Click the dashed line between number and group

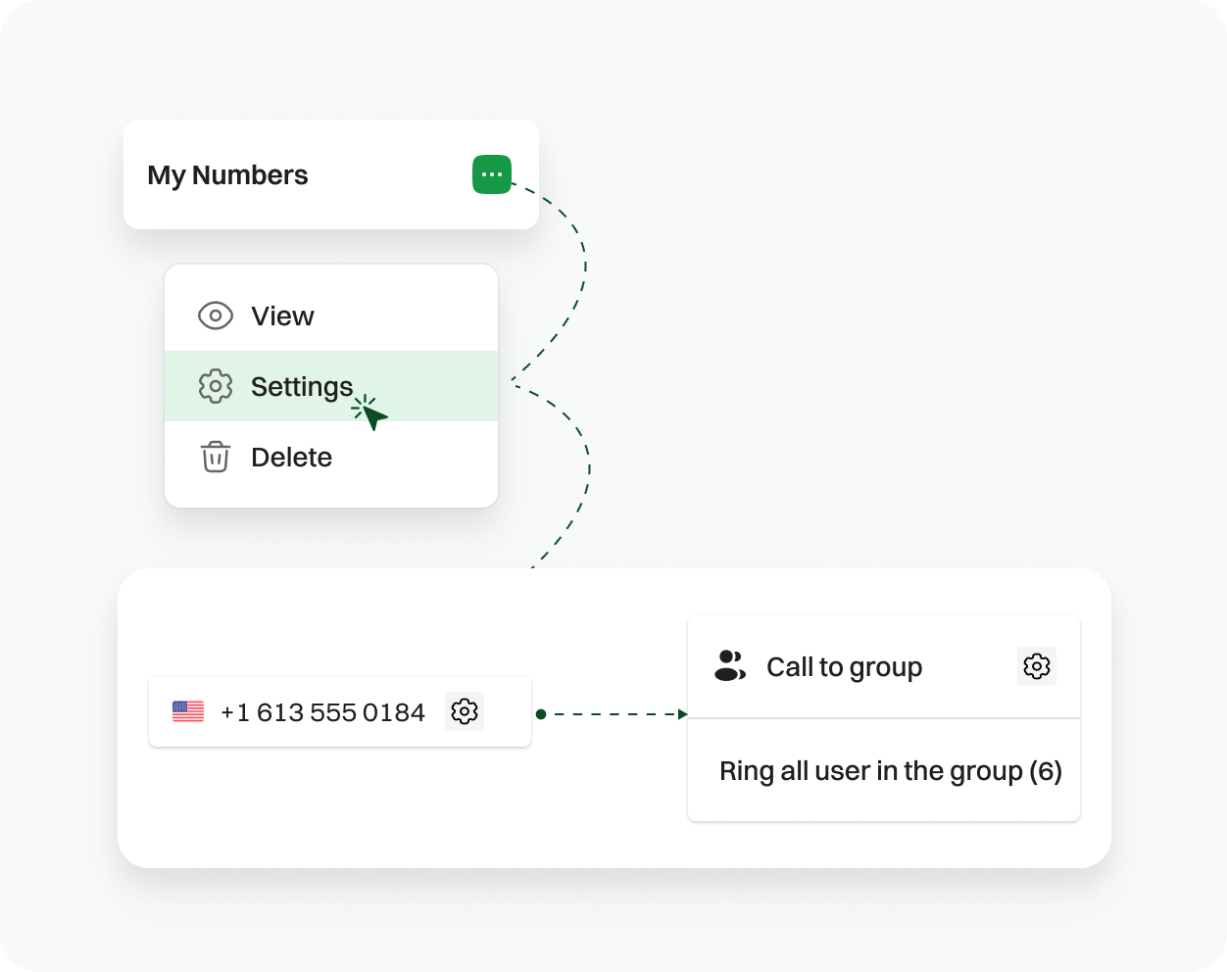pos(612,714)
